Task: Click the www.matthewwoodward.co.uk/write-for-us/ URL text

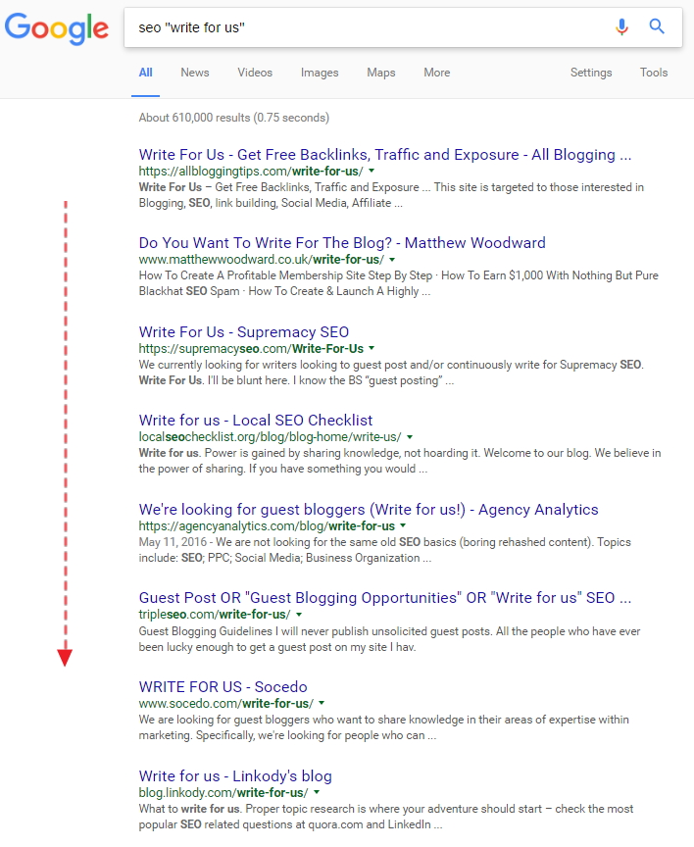Action: (262, 259)
